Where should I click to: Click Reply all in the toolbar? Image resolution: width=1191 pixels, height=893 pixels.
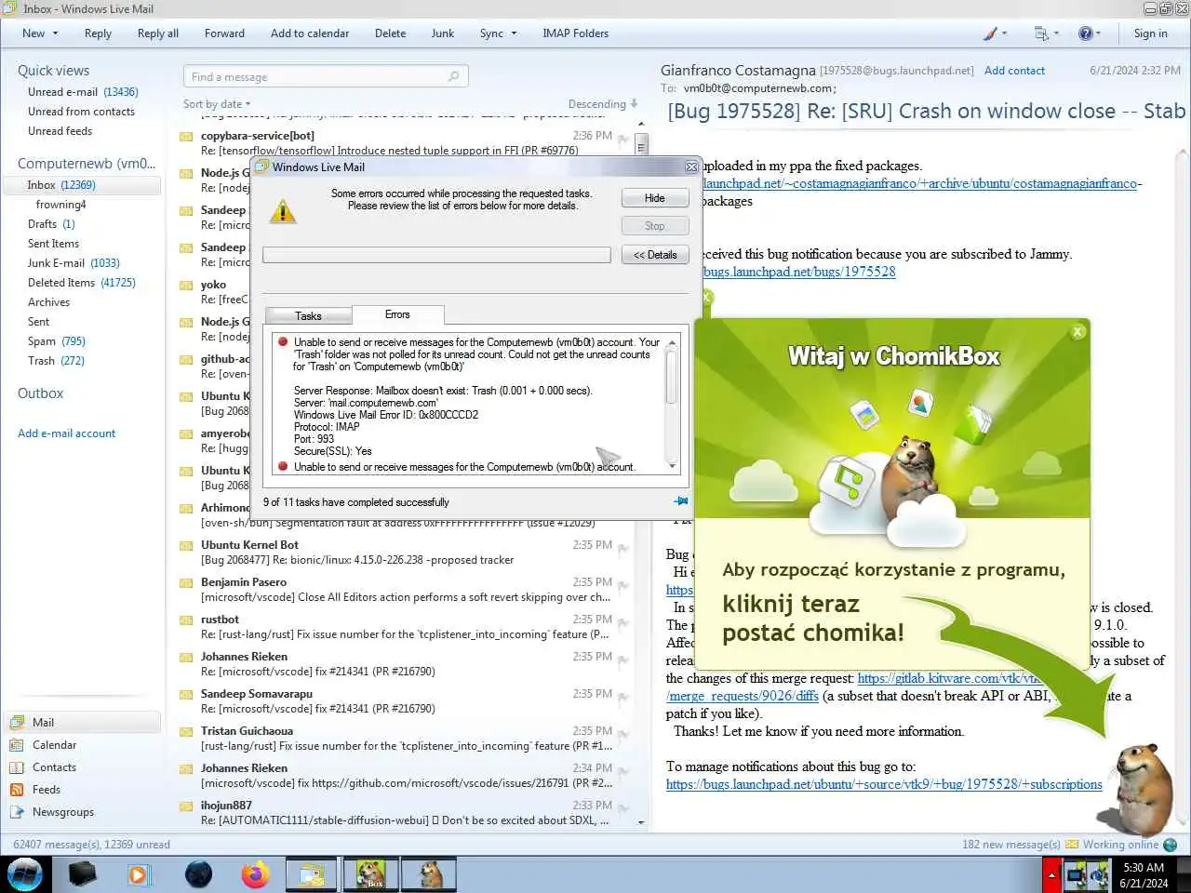tap(158, 33)
